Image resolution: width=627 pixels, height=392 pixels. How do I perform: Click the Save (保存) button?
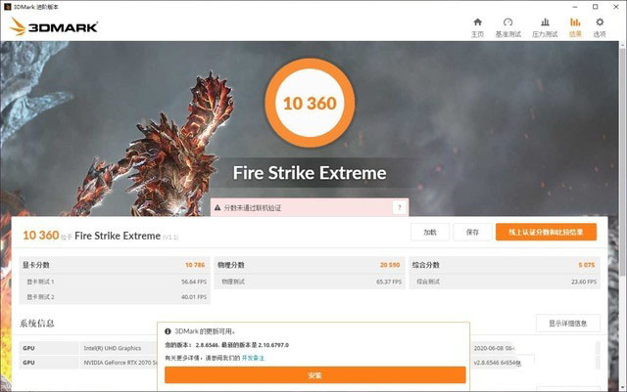(x=472, y=232)
